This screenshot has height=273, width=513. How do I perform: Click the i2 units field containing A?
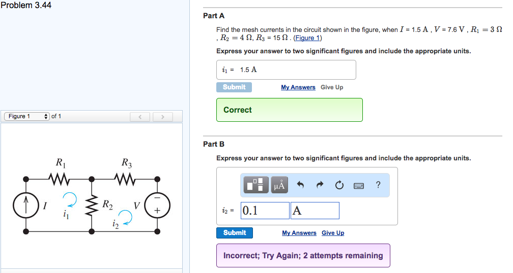tap(315, 211)
